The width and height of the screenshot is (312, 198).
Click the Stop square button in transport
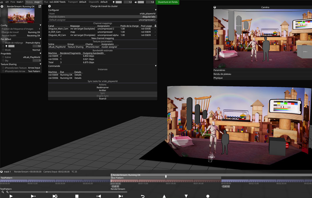click(77, 196)
